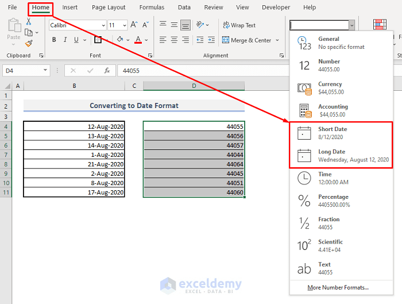This screenshot has width=402, height=304.
Task: Select the Percentage format option
Action: pyautogui.click(x=341, y=201)
